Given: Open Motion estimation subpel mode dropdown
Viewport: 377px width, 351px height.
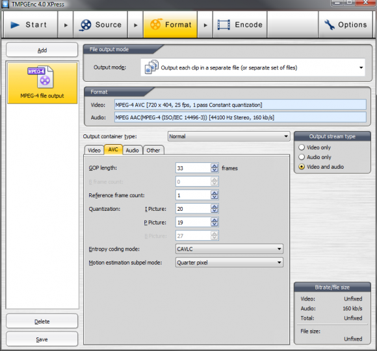Looking at the screenshot, I should click(229, 263).
